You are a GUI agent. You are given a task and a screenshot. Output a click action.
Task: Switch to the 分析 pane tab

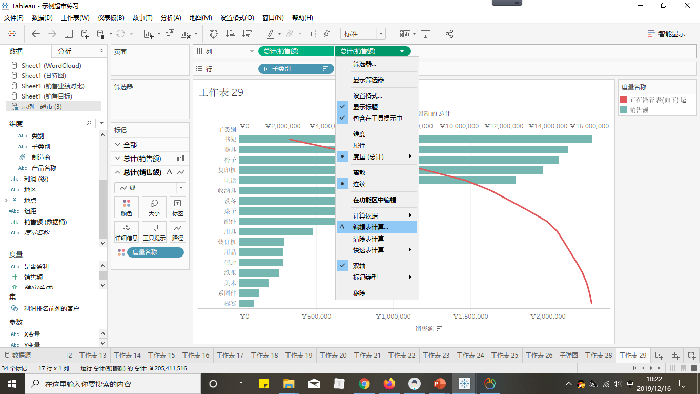coord(65,51)
